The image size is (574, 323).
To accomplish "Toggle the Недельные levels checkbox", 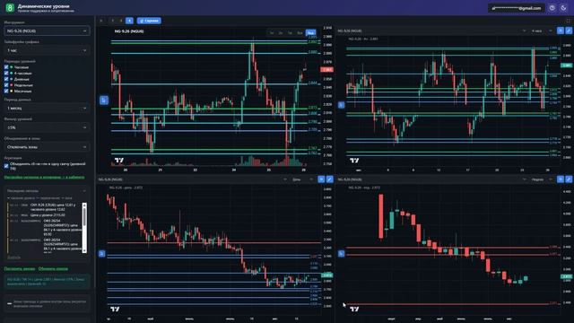I will [6, 85].
